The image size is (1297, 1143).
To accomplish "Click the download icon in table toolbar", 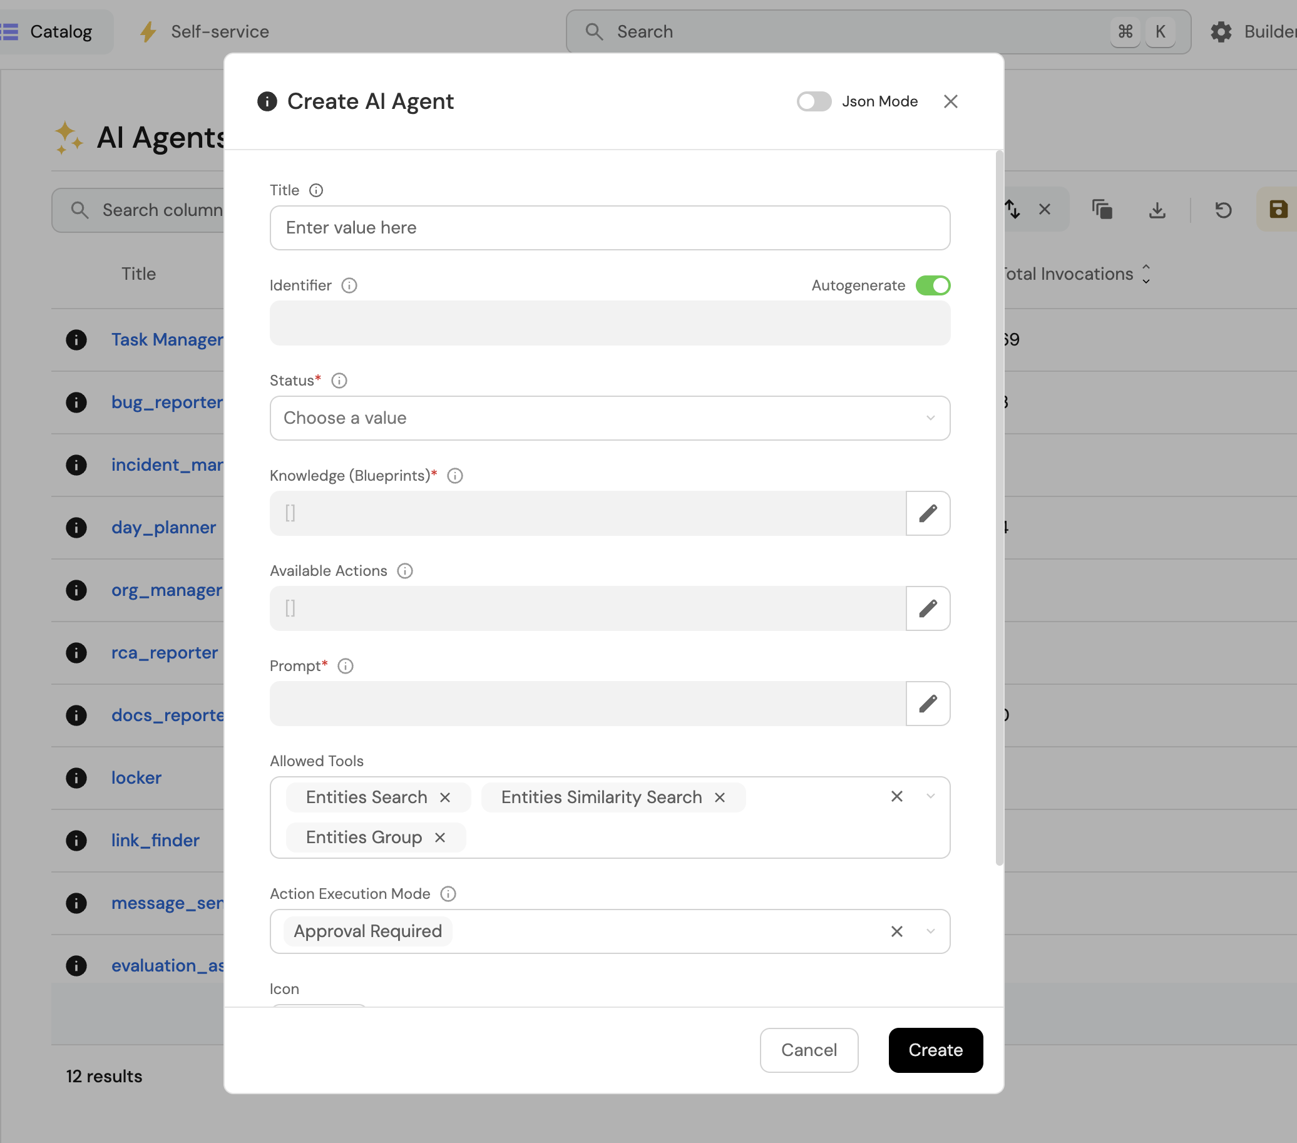I will pyautogui.click(x=1157, y=210).
